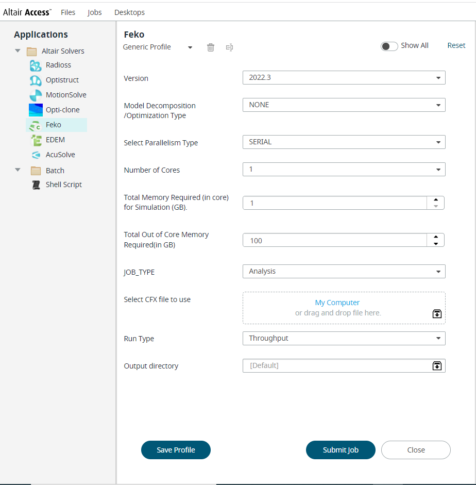Delete the Generic Profile with trash icon
This screenshot has height=485, width=476.
click(x=211, y=47)
